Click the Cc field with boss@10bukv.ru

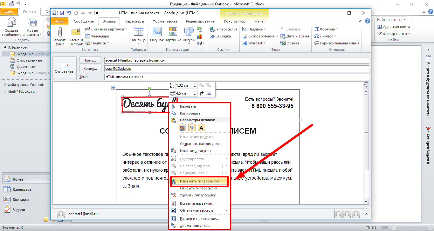(236, 69)
